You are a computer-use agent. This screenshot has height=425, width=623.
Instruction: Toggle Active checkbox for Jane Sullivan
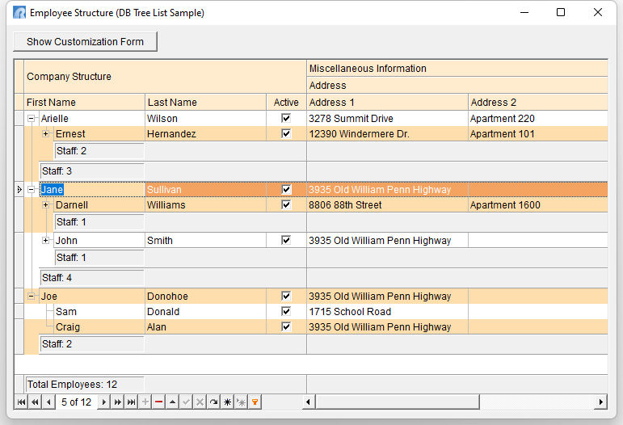coord(286,189)
